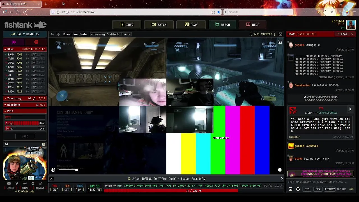Select TTS chat message mode
The height and width of the screenshot is (202, 359).
[x=307, y=189]
